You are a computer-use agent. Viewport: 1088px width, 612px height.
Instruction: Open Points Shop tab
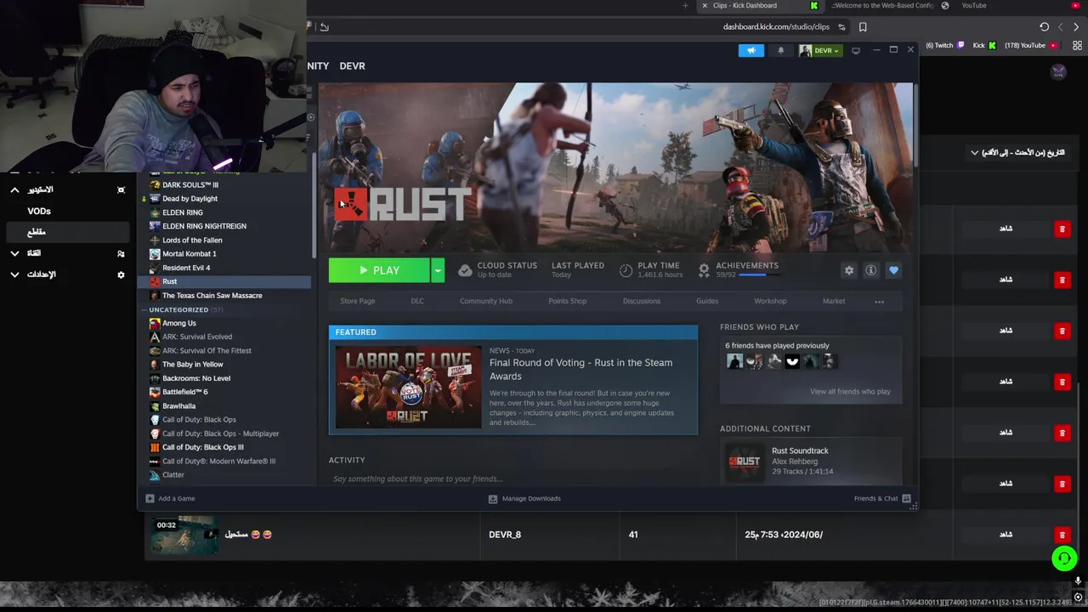(x=567, y=301)
